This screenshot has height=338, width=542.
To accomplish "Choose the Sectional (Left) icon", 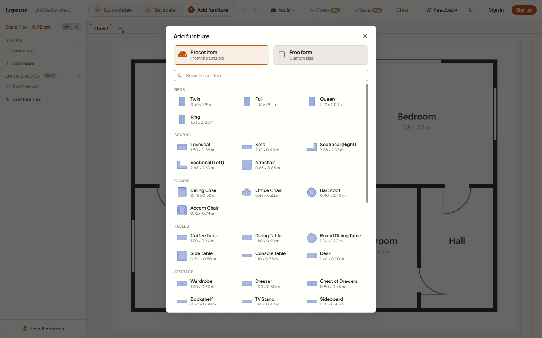I will point(182,165).
